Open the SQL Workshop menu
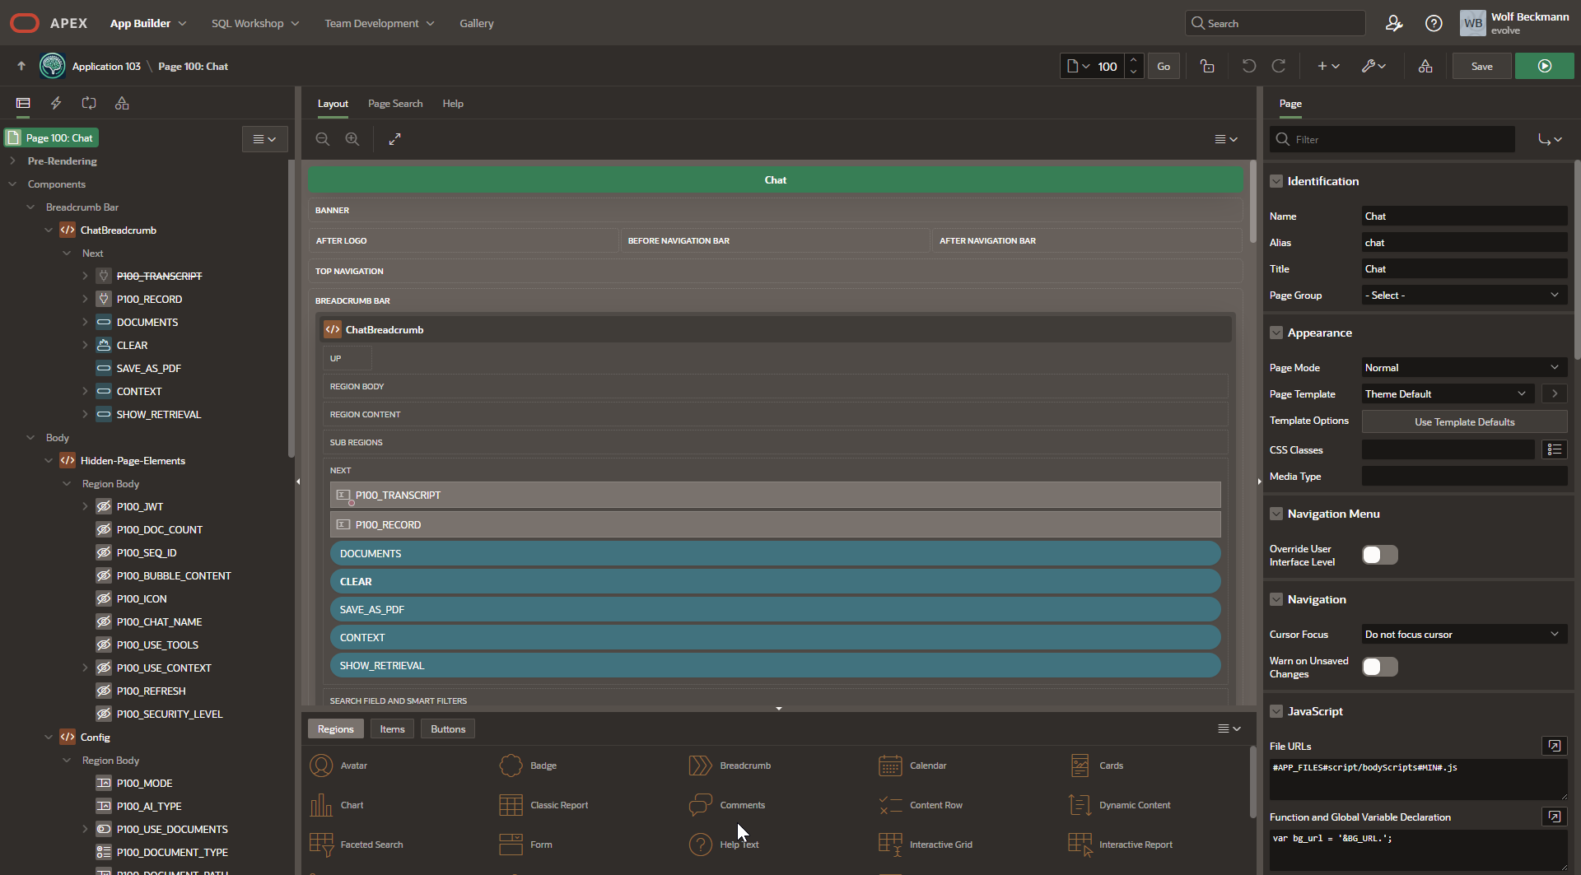The width and height of the screenshot is (1581, 875). 255,24
